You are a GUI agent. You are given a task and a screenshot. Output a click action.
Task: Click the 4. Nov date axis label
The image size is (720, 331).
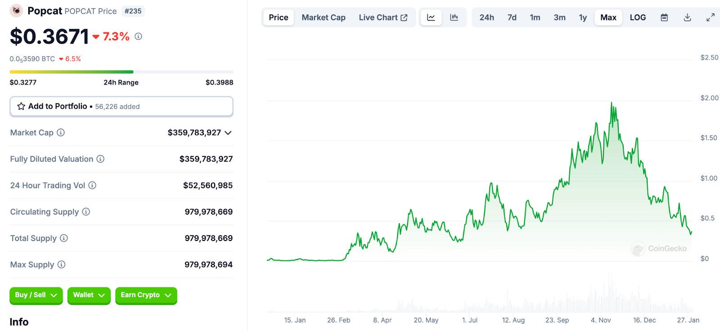pyautogui.click(x=601, y=320)
